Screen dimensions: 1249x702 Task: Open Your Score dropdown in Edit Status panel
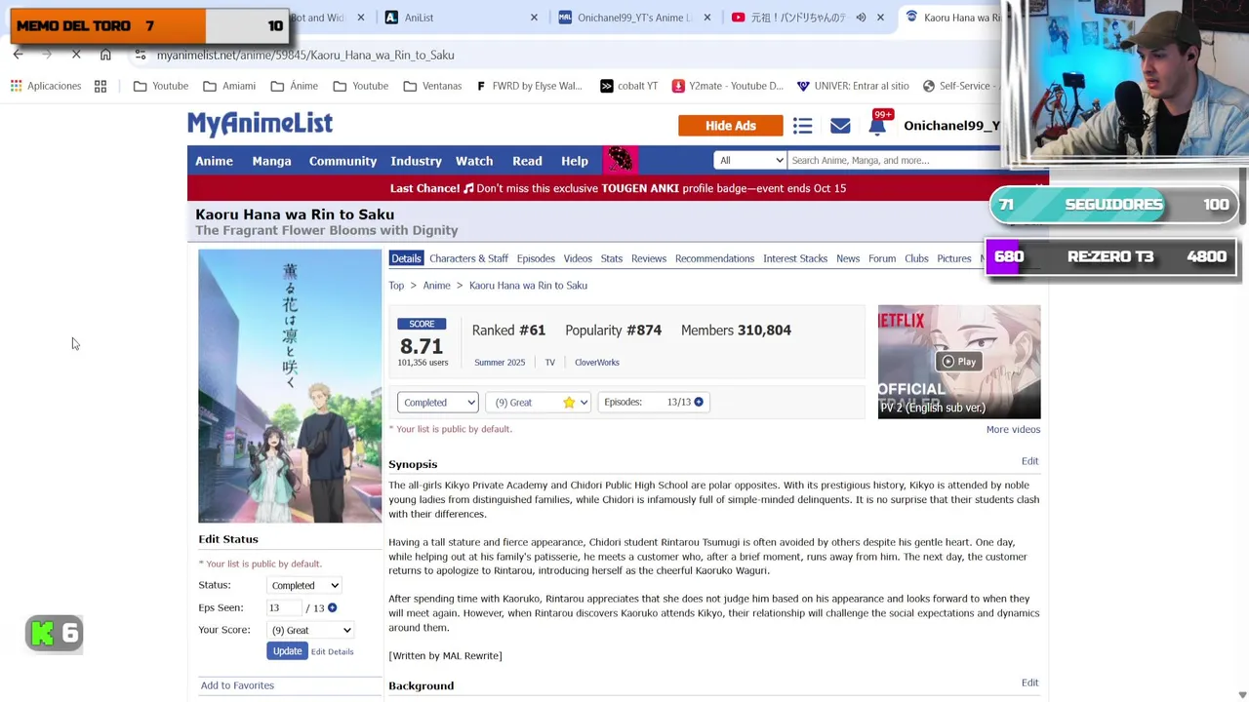[x=310, y=630]
